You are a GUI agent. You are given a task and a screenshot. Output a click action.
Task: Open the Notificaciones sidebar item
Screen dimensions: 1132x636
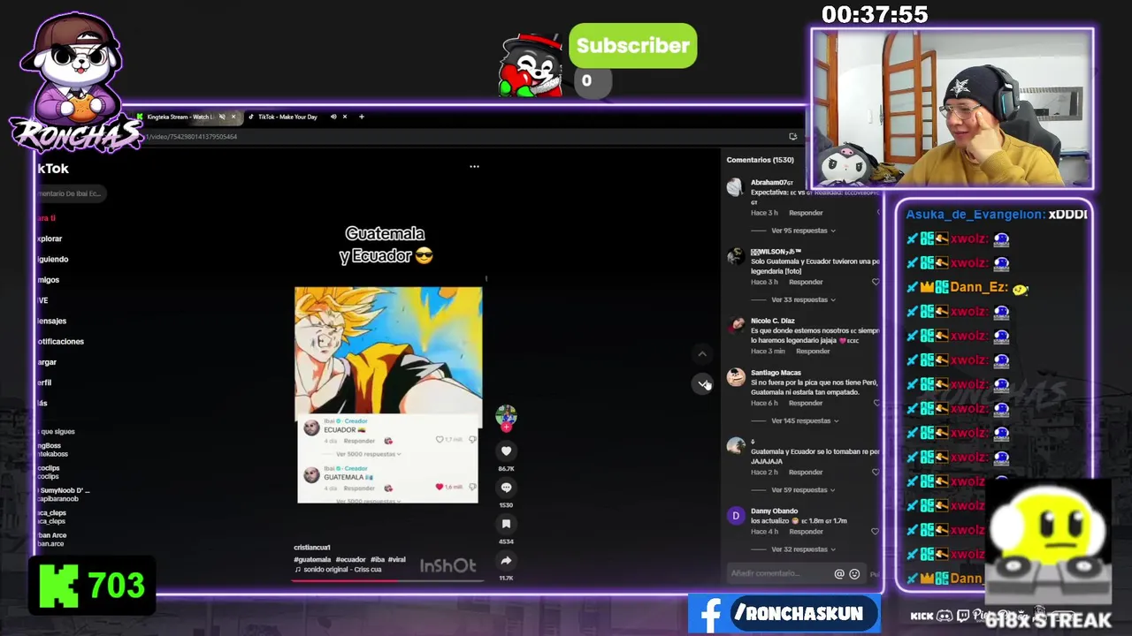coord(60,341)
